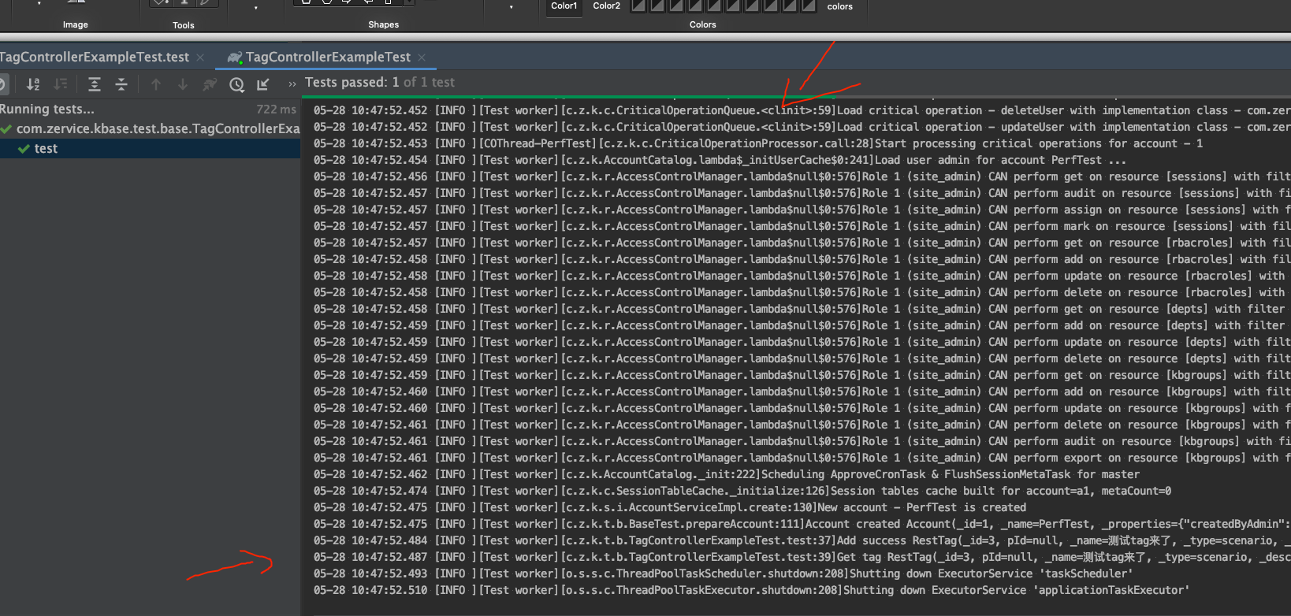Click 'Load user admin for account PerfTest' line
Screen dimensions: 1291x616
720,160
